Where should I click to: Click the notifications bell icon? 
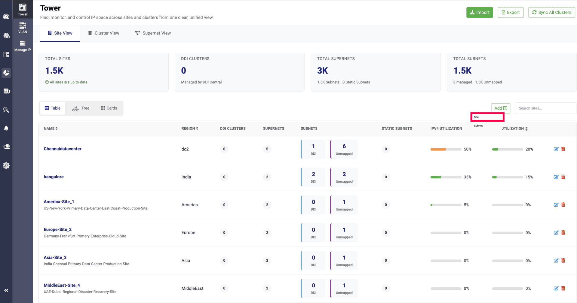pyautogui.click(x=6, y=128)
